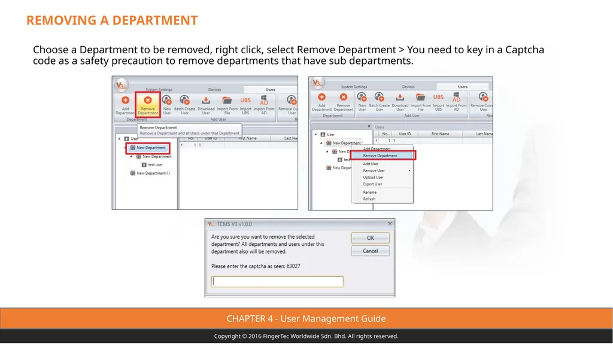Click pin icon on right screenshot tree panel
This screenshot has height=344, width=613.
click(x=369, y=127)
